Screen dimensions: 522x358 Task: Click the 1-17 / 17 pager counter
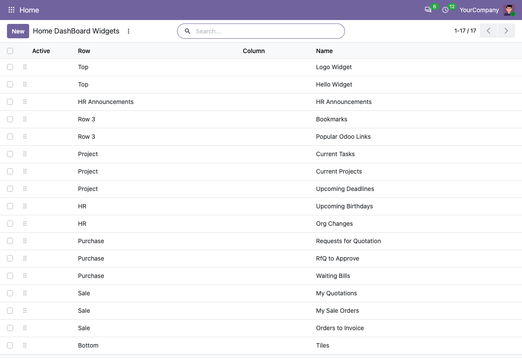(465, 31)
